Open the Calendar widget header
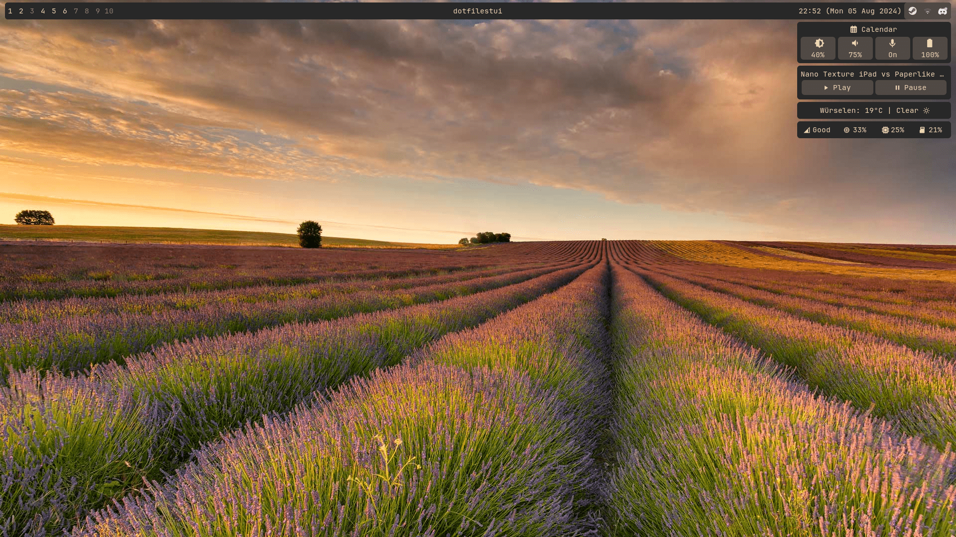Image resolution: width=956 pixels, height=537 pixels. tap(873, 29)
